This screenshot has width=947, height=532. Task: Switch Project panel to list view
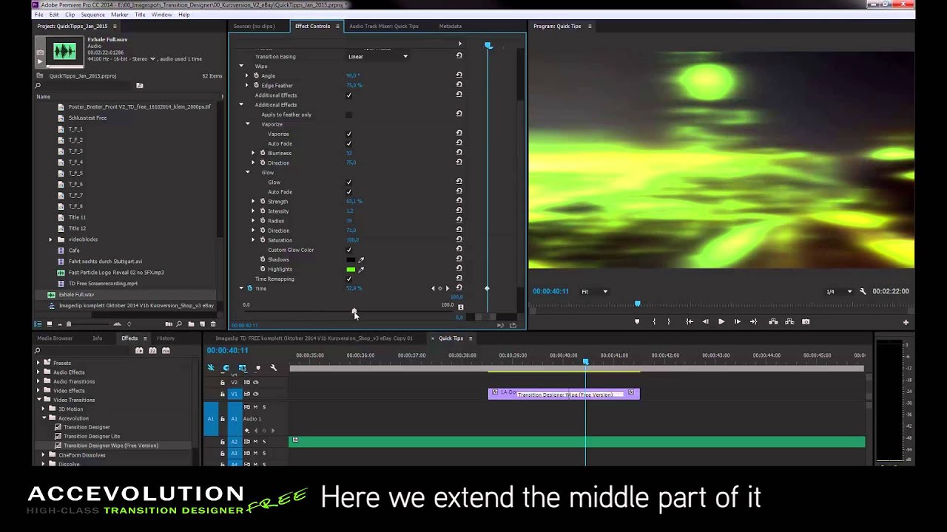pos(38,324)
